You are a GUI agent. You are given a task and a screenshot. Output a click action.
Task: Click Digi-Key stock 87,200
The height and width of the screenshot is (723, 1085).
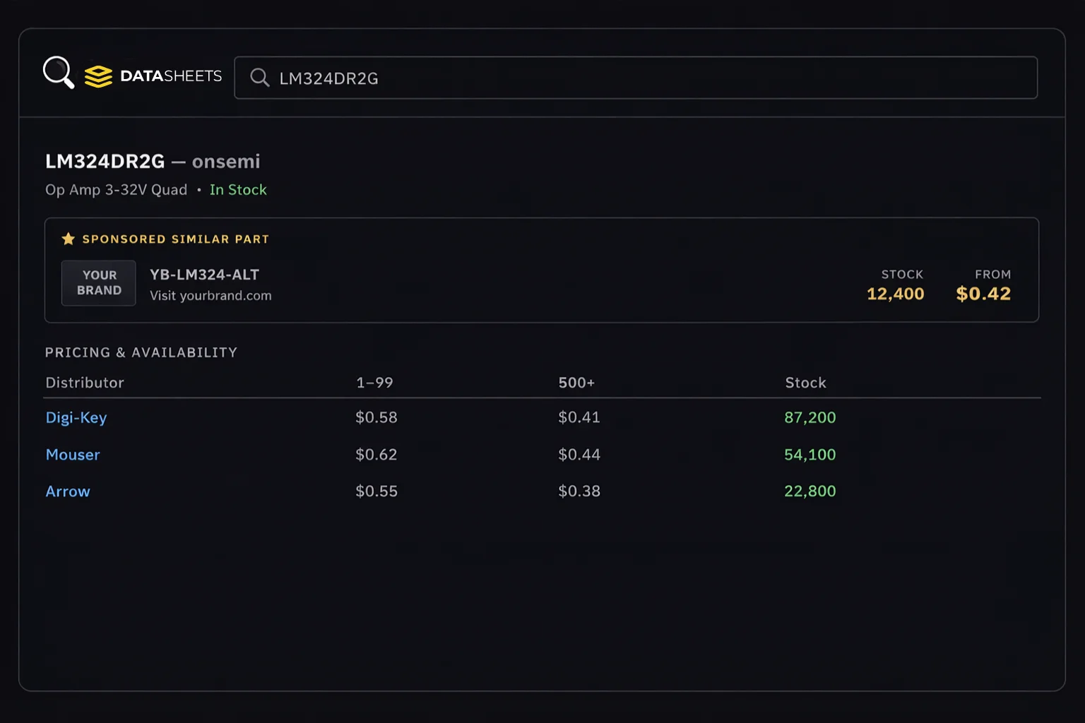click(x=810, y=417)
